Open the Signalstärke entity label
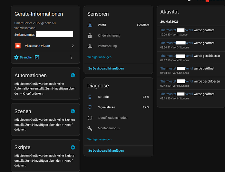Screen dimensions: 225x172 point(106,107)
